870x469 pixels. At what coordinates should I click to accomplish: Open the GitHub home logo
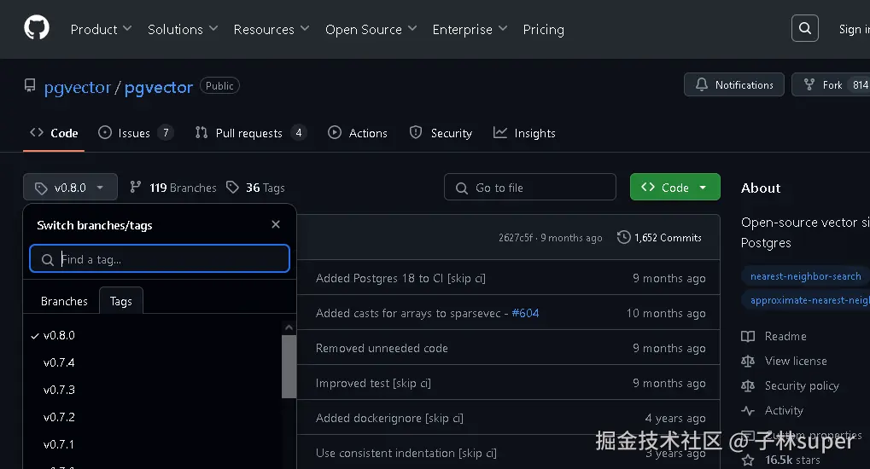(37, 28)
